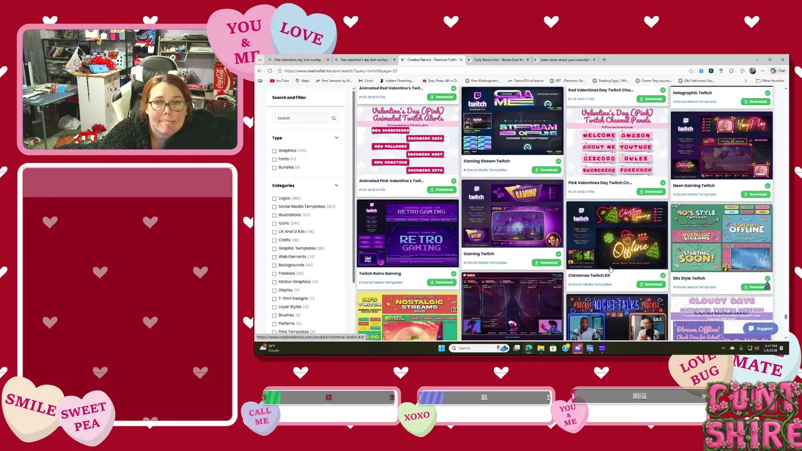Open File Explorer from the taskbar
802x451 pixels.
point(541,348)
